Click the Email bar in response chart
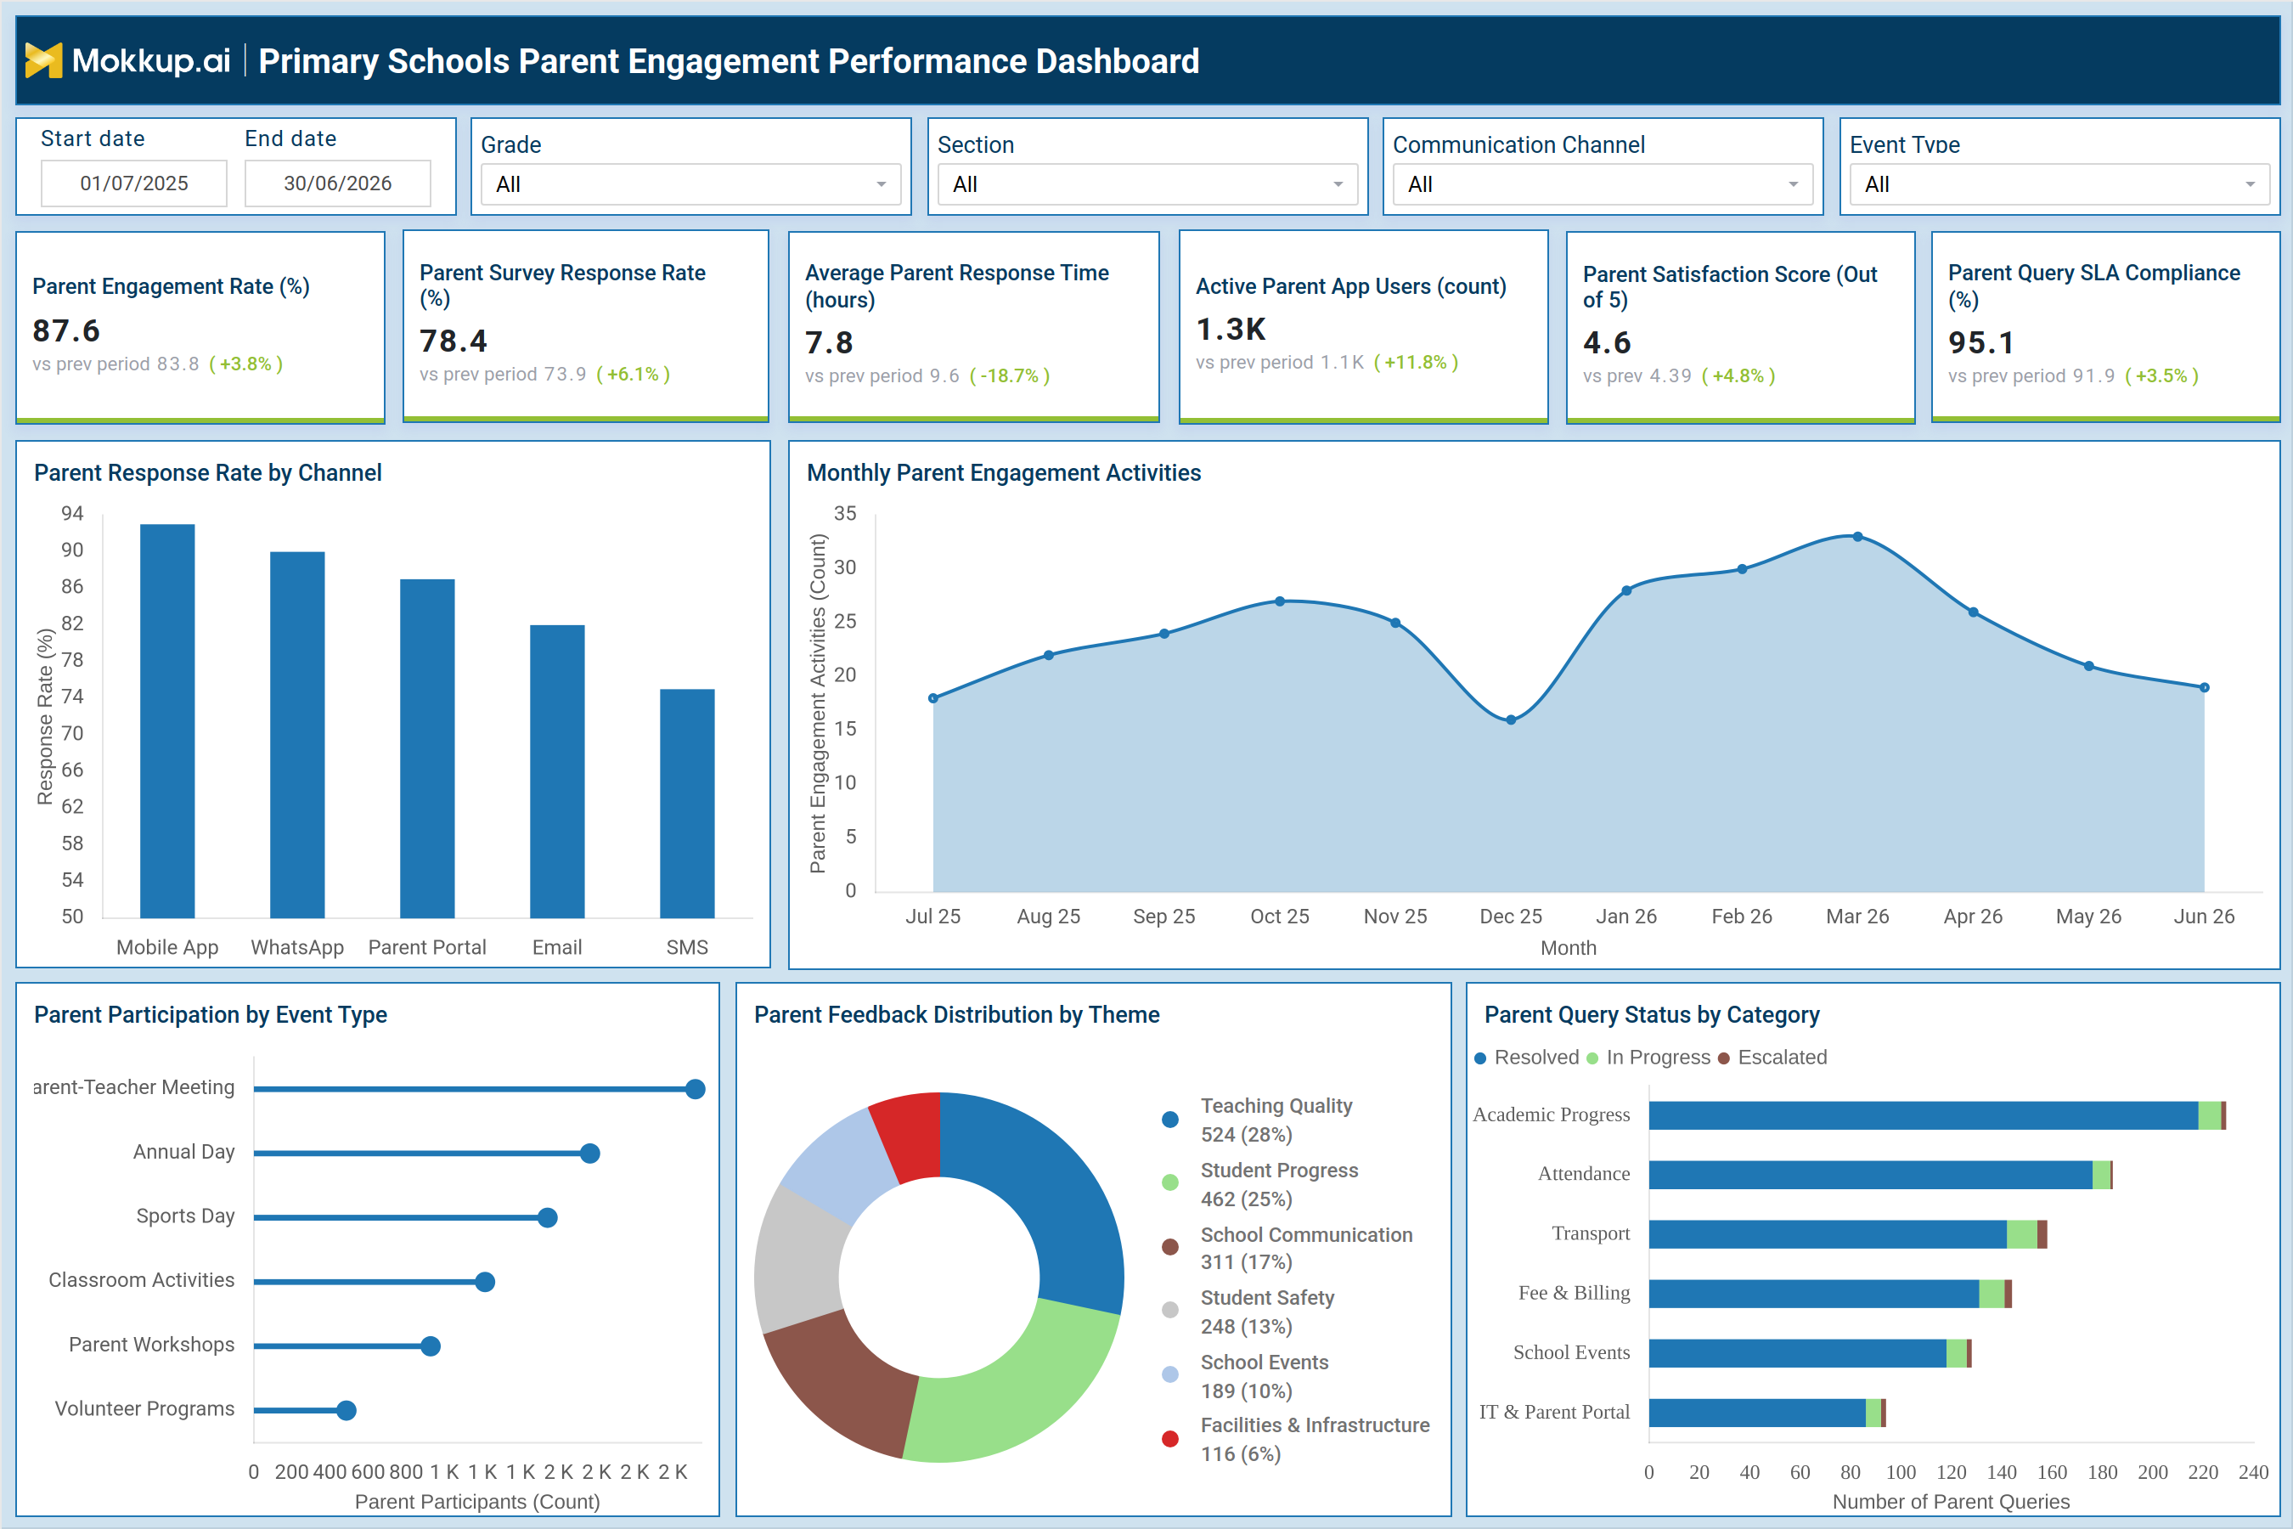This screenshot has width=2293, height=1529. (x=556, y=771)
